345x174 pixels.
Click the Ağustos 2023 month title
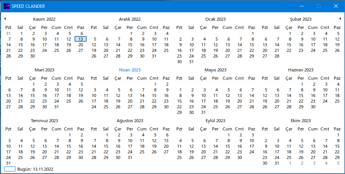click(130, 121)
